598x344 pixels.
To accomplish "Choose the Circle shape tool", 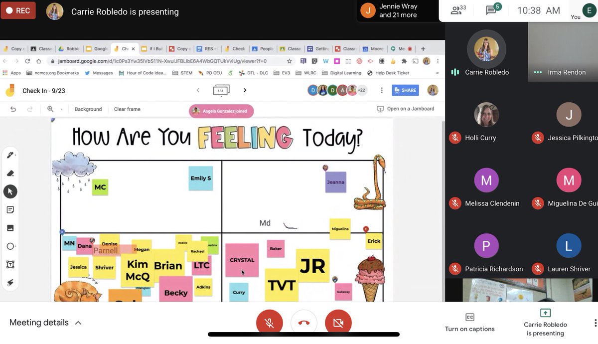I will pyautogui.click(x=10, y=246).
